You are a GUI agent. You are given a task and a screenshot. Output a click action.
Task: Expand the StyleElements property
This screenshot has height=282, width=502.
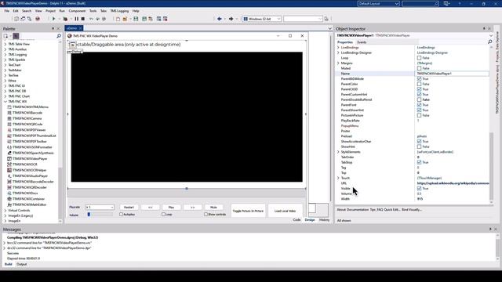[338, 152]
